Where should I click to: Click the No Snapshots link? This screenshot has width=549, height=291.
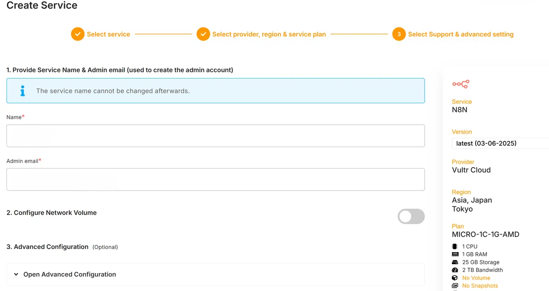[x=480, y=286]
